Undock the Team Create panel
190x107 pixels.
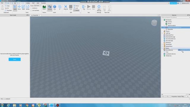tap(27, 15)
